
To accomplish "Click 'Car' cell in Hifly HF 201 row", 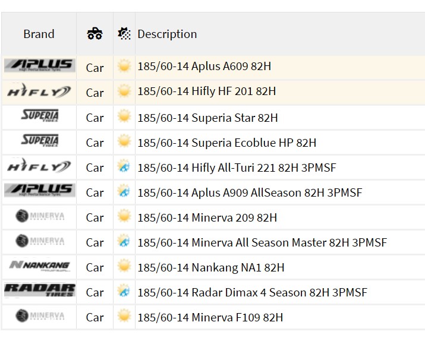I will [95, 93].
